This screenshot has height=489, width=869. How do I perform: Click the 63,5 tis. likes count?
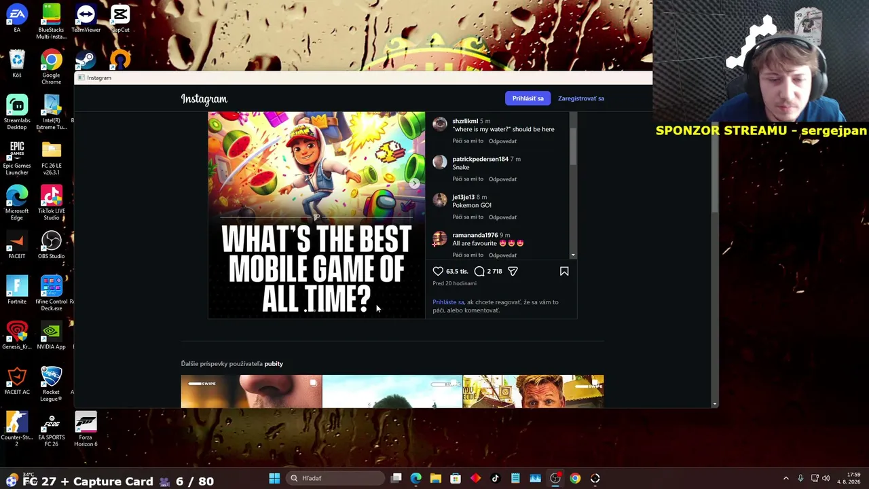pos(457,272)
